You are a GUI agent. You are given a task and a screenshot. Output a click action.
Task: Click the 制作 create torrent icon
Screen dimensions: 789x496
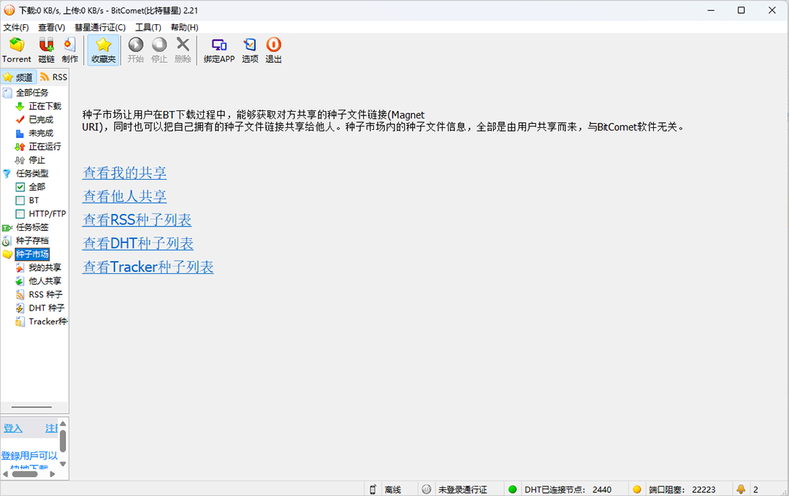70,50
